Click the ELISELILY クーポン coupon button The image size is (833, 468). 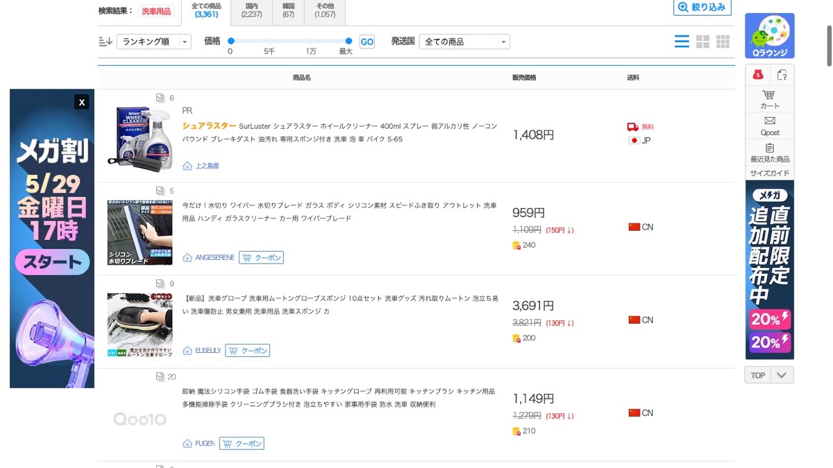point(247,350)
